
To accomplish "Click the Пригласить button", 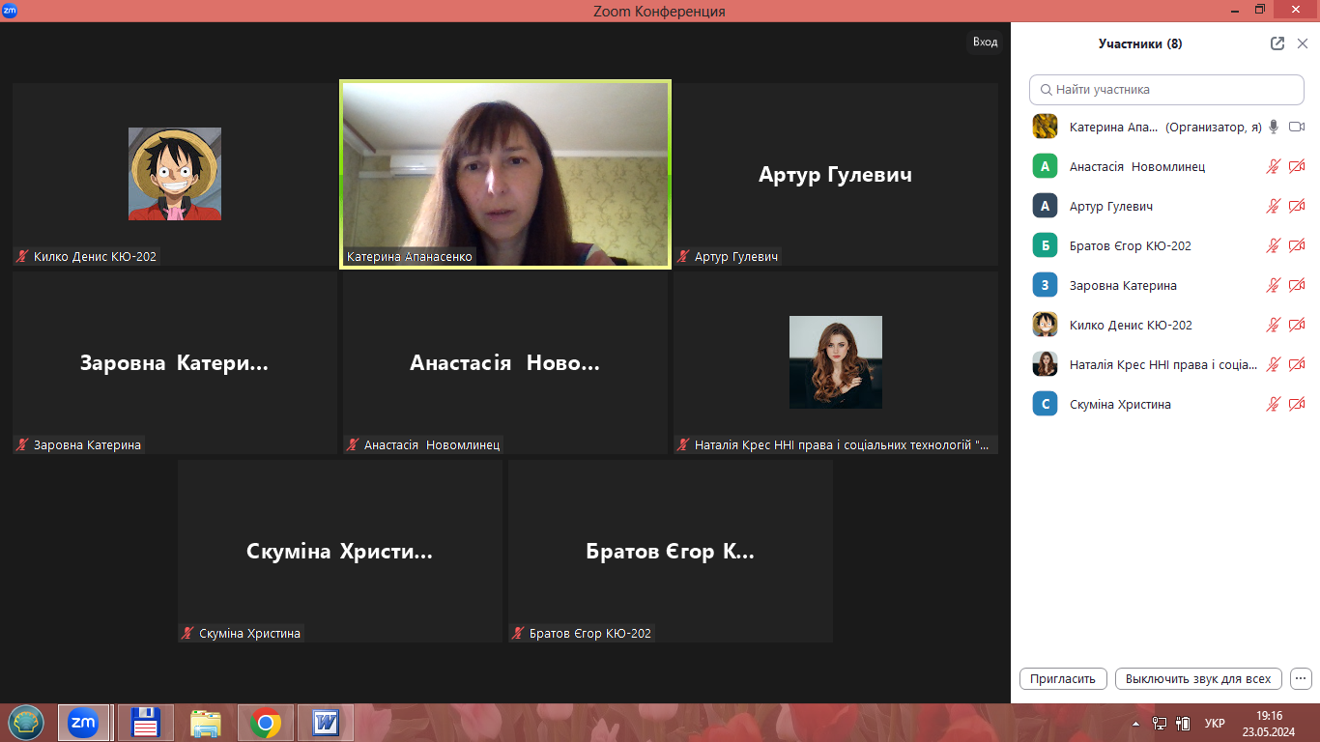I will [1063, 678].
